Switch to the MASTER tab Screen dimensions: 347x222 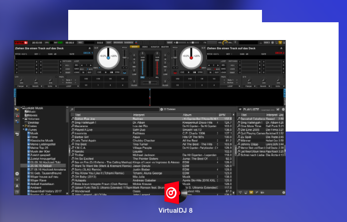tap(165, 47)
